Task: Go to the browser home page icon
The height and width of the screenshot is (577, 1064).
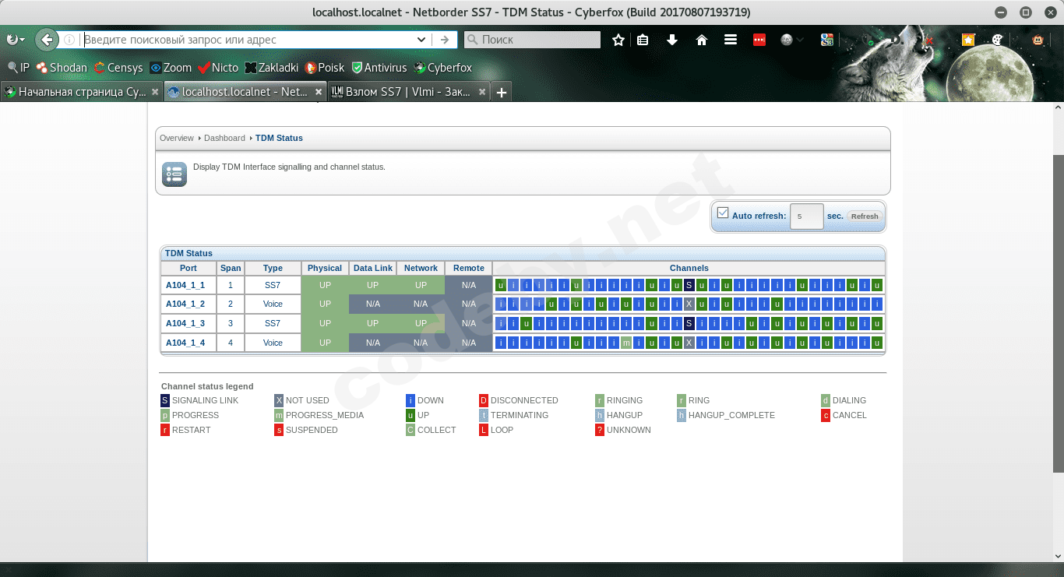Action: [702, 40]
